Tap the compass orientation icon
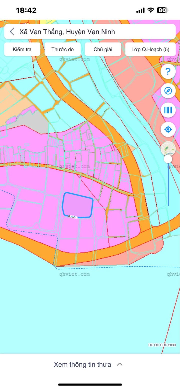This screenshot has width=180, height=389. click(168, 91)
